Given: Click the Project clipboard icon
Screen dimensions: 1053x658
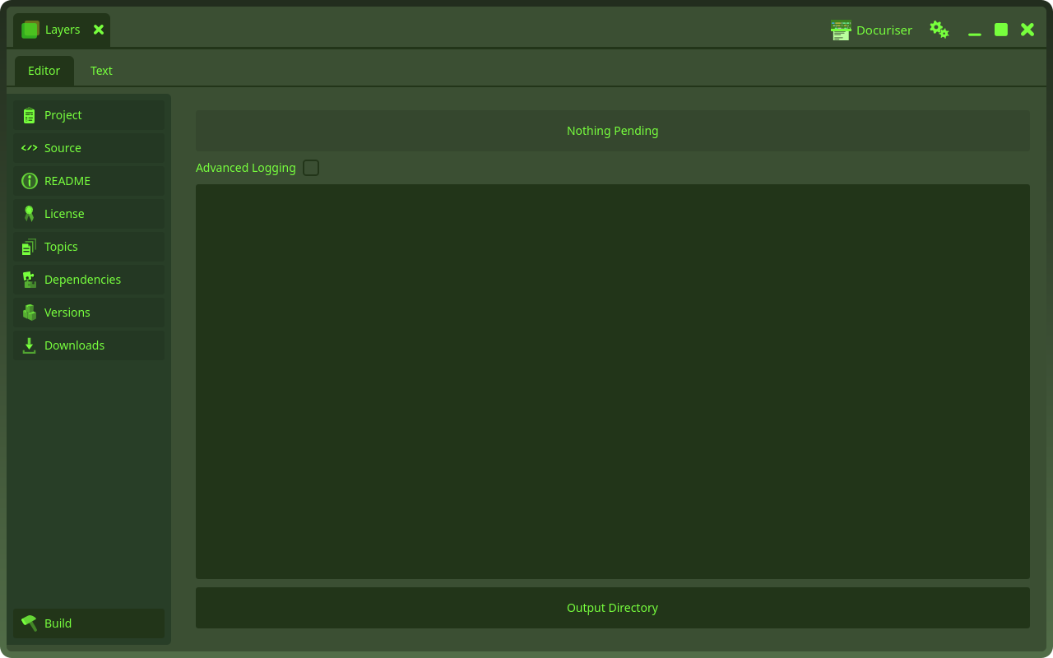Looking at the screenshot, I should pyautogui.click(x=30, y=115).
